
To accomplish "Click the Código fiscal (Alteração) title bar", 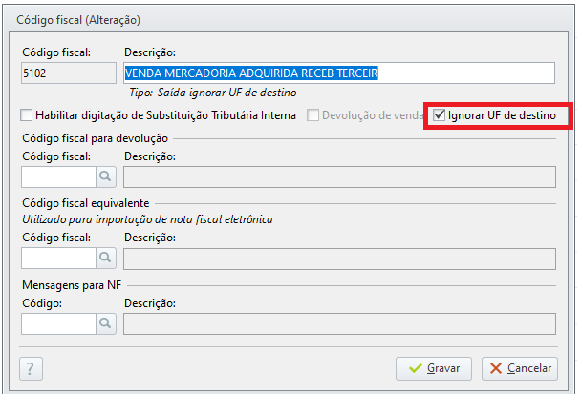I will pos(287,19).
